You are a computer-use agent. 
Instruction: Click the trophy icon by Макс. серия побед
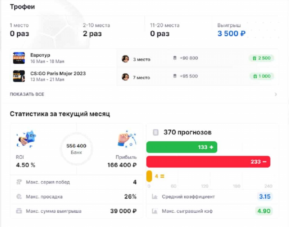(x=19, y=182)
